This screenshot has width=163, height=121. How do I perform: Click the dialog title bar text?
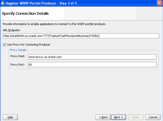coord(41,3)
